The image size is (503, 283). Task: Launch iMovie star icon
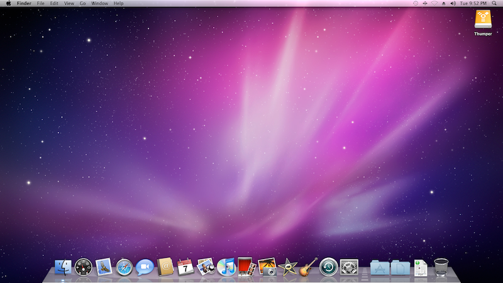pyautogui.click(x=287, y=267)
